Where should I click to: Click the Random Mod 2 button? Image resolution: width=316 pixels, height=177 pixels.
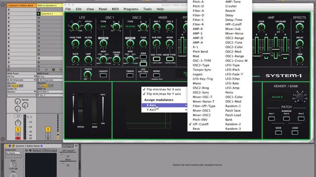286,118
